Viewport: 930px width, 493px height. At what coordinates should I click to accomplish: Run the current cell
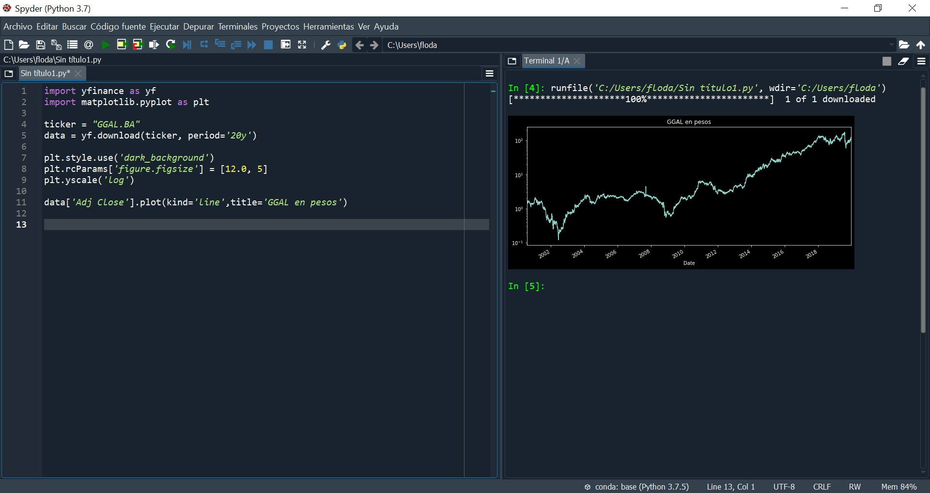point(122,45)
